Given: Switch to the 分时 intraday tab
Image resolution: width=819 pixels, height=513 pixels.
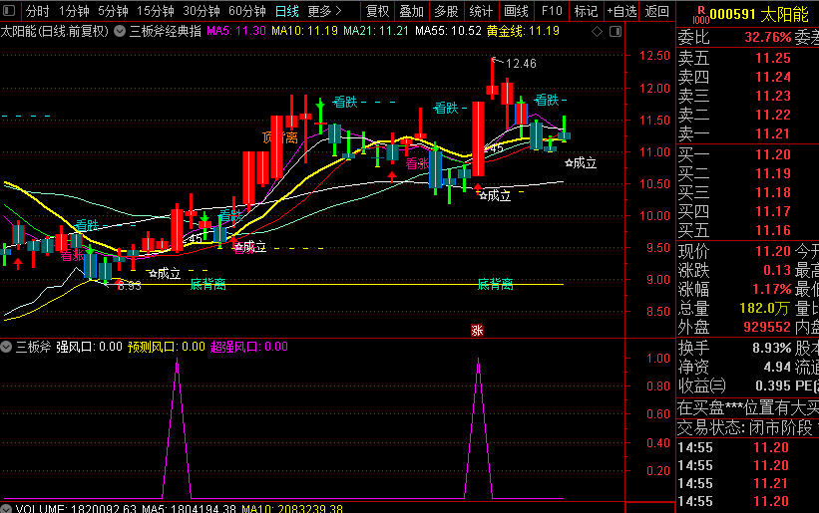Looking at the screenshot, I should point(37,12).
